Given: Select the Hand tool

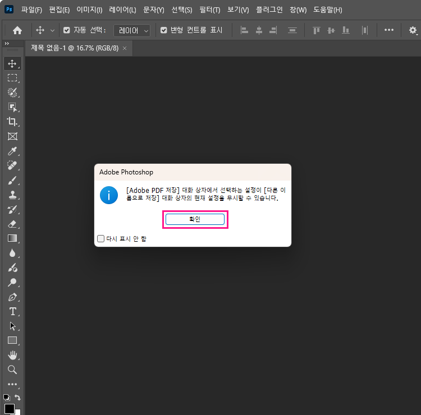Looking at the screenshot, I should point(12,355).
